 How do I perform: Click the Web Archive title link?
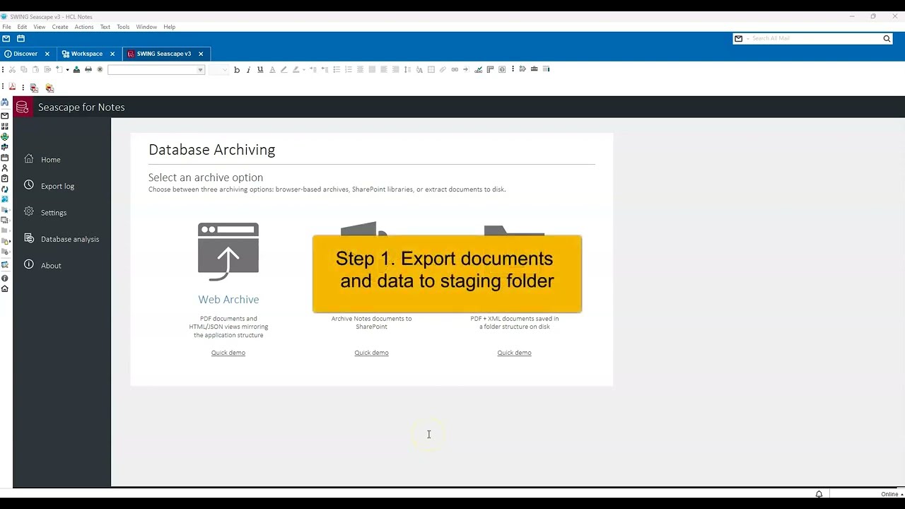(228, 299)
